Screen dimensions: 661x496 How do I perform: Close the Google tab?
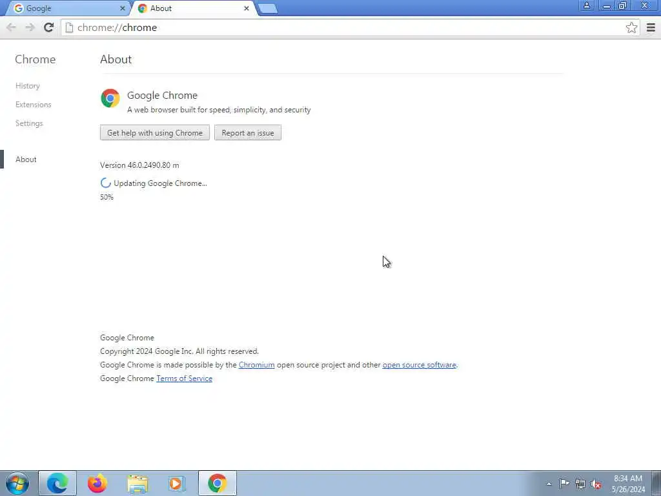coord(122,8)
